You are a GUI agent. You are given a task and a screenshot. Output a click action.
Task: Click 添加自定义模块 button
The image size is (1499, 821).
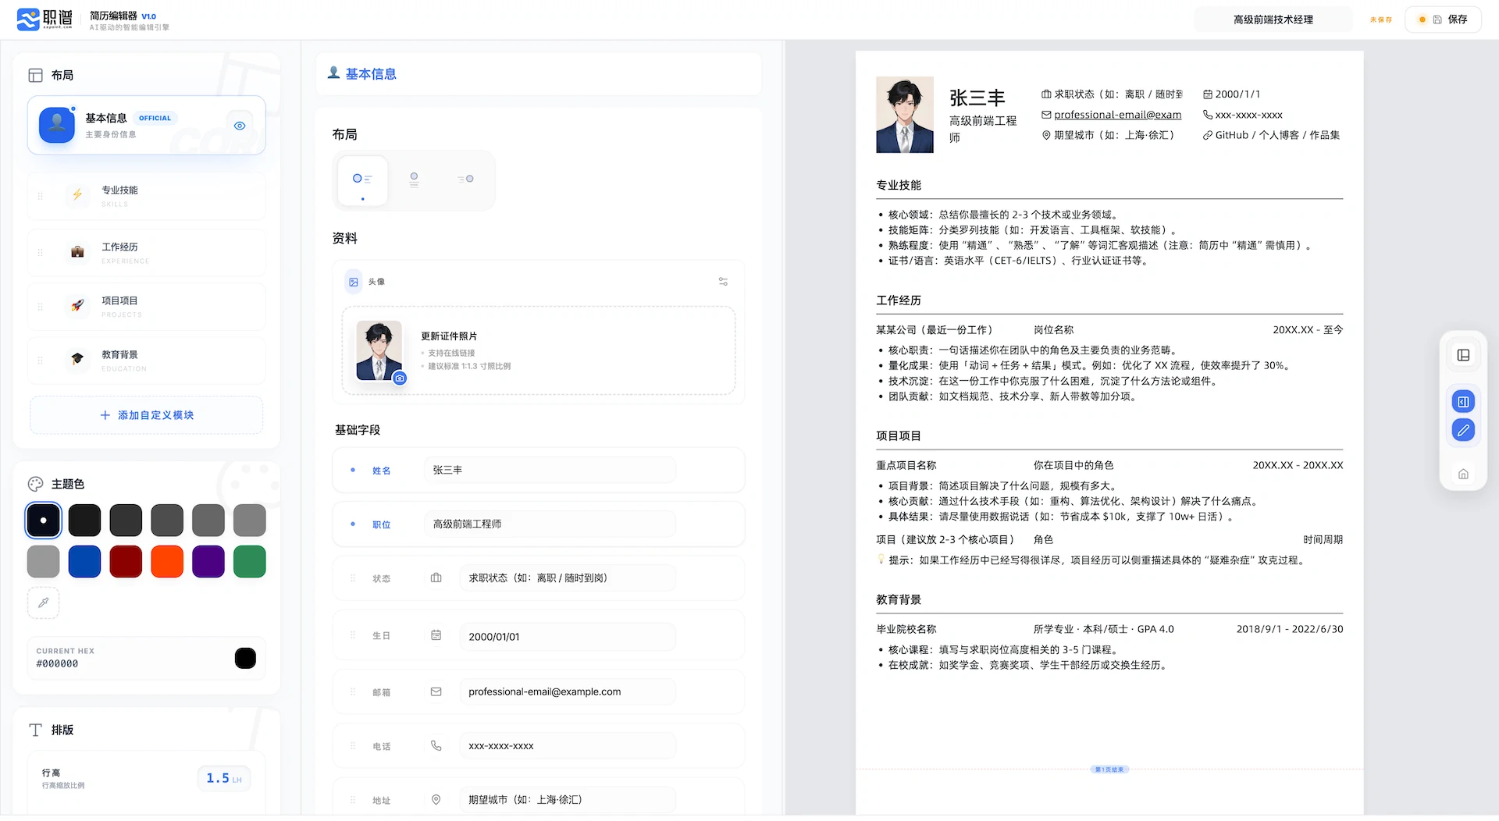(x=147, y=415)
